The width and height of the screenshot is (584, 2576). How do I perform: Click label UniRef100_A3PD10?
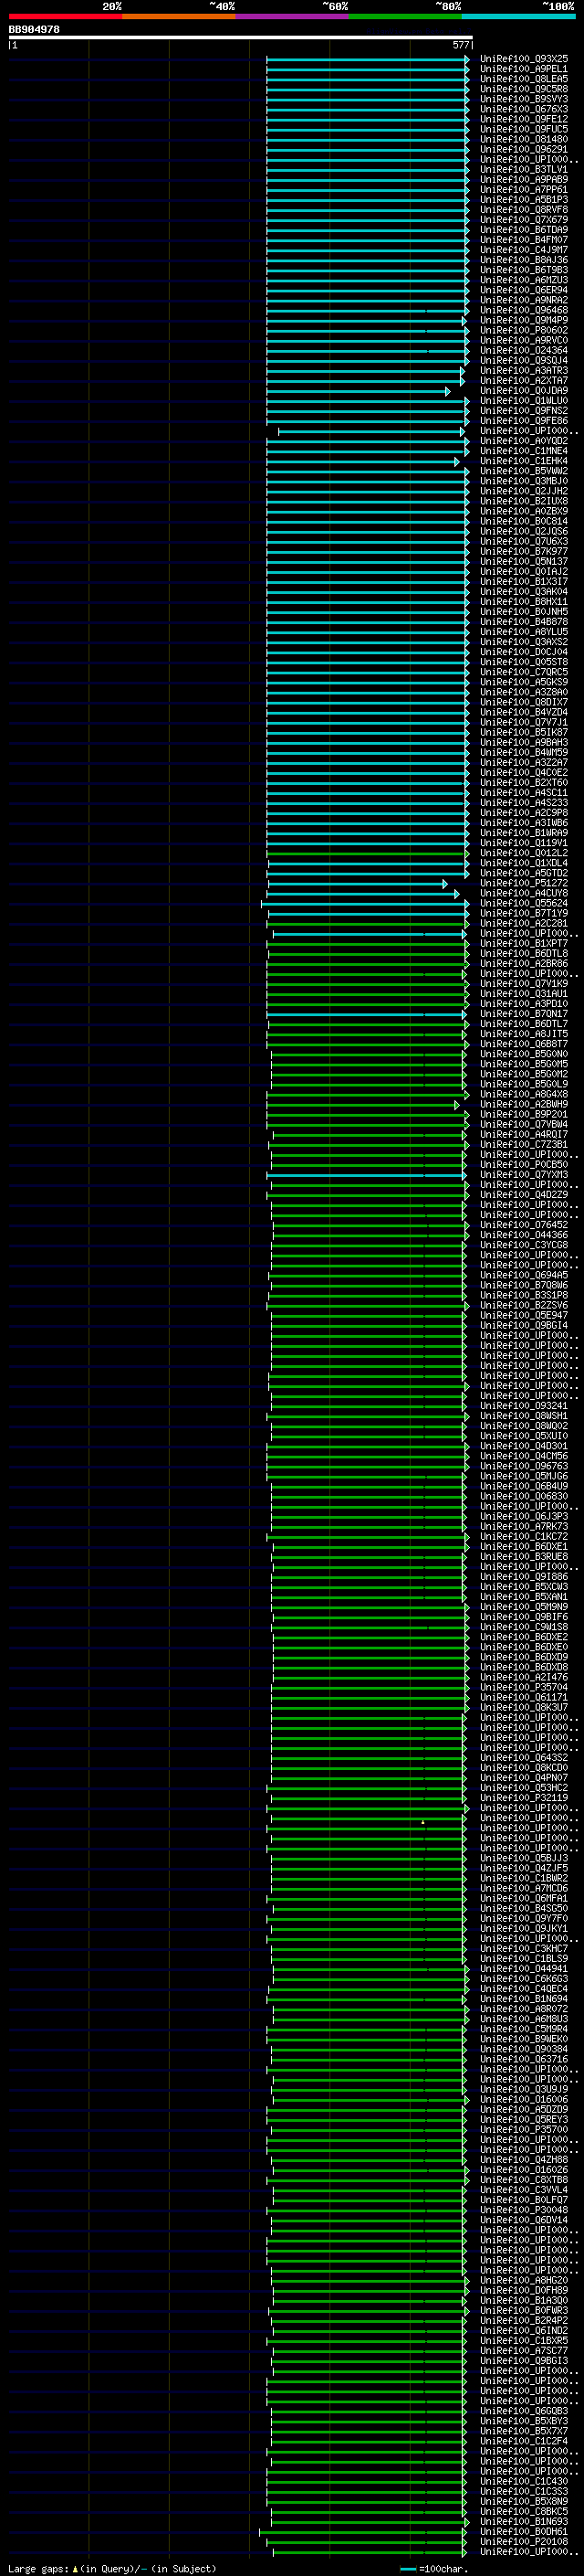[x=524, y=1004]
